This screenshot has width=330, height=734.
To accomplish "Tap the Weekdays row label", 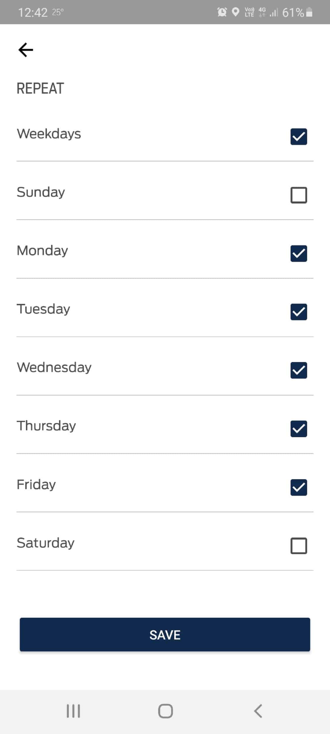I will [x=49, y=134].
